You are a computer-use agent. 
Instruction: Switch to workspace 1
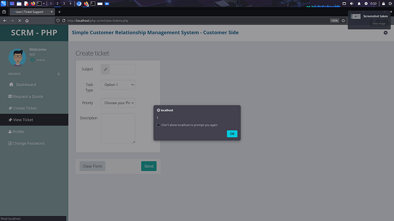[51, 3]
